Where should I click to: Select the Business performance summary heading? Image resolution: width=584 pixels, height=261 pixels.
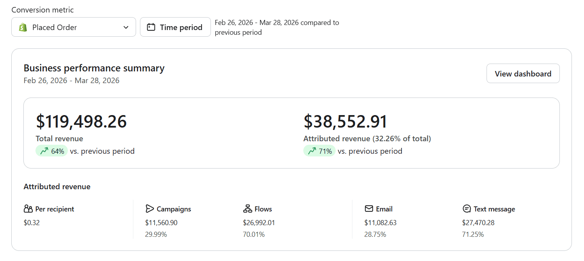point(94,68)
